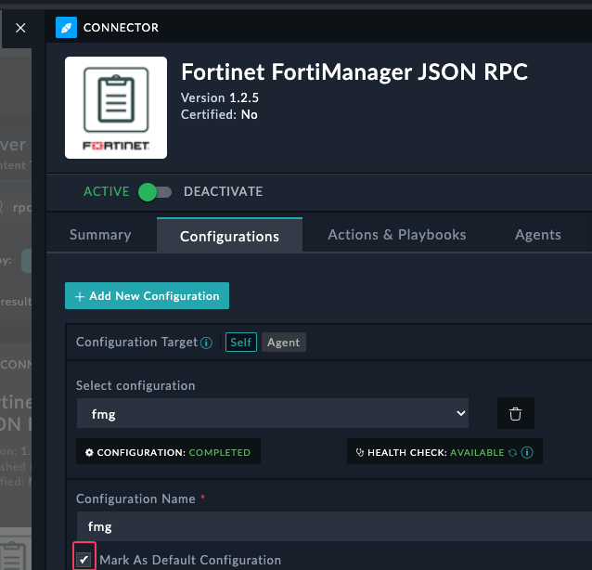Click the rocket connector icon in header
This screenshot has width=592, height=570.
67,28
